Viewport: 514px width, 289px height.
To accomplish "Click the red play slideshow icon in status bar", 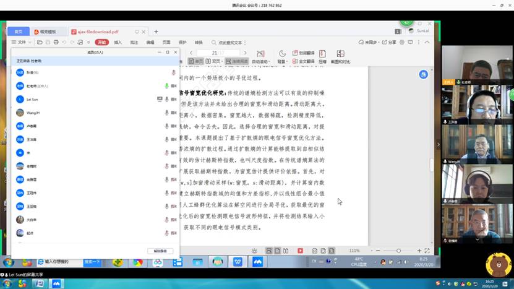I will pos(300,251).
